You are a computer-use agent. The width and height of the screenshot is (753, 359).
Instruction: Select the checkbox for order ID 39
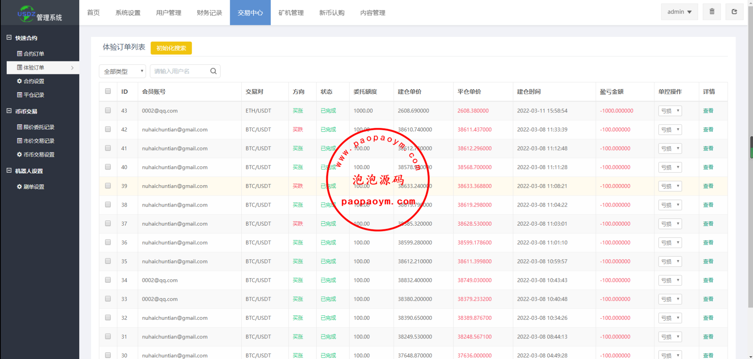click(x=108, y=186)
